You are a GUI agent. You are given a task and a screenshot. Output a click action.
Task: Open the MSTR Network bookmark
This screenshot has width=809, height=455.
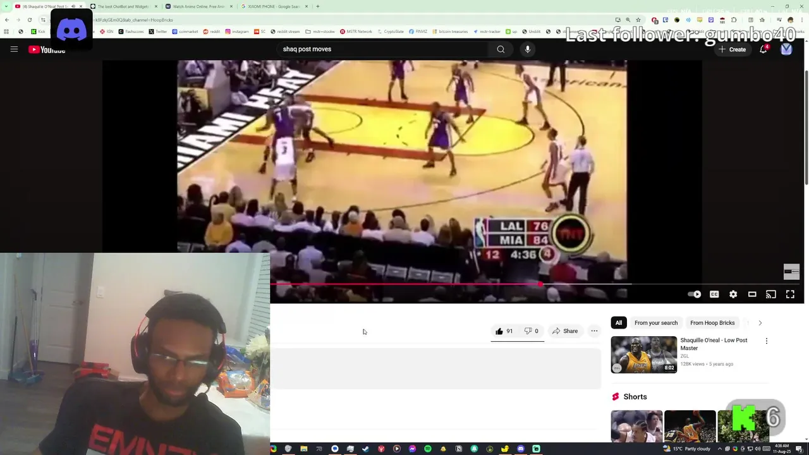tap(356, 32)
